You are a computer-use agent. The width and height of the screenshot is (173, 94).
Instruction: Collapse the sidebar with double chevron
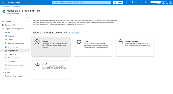pos(29,17)
